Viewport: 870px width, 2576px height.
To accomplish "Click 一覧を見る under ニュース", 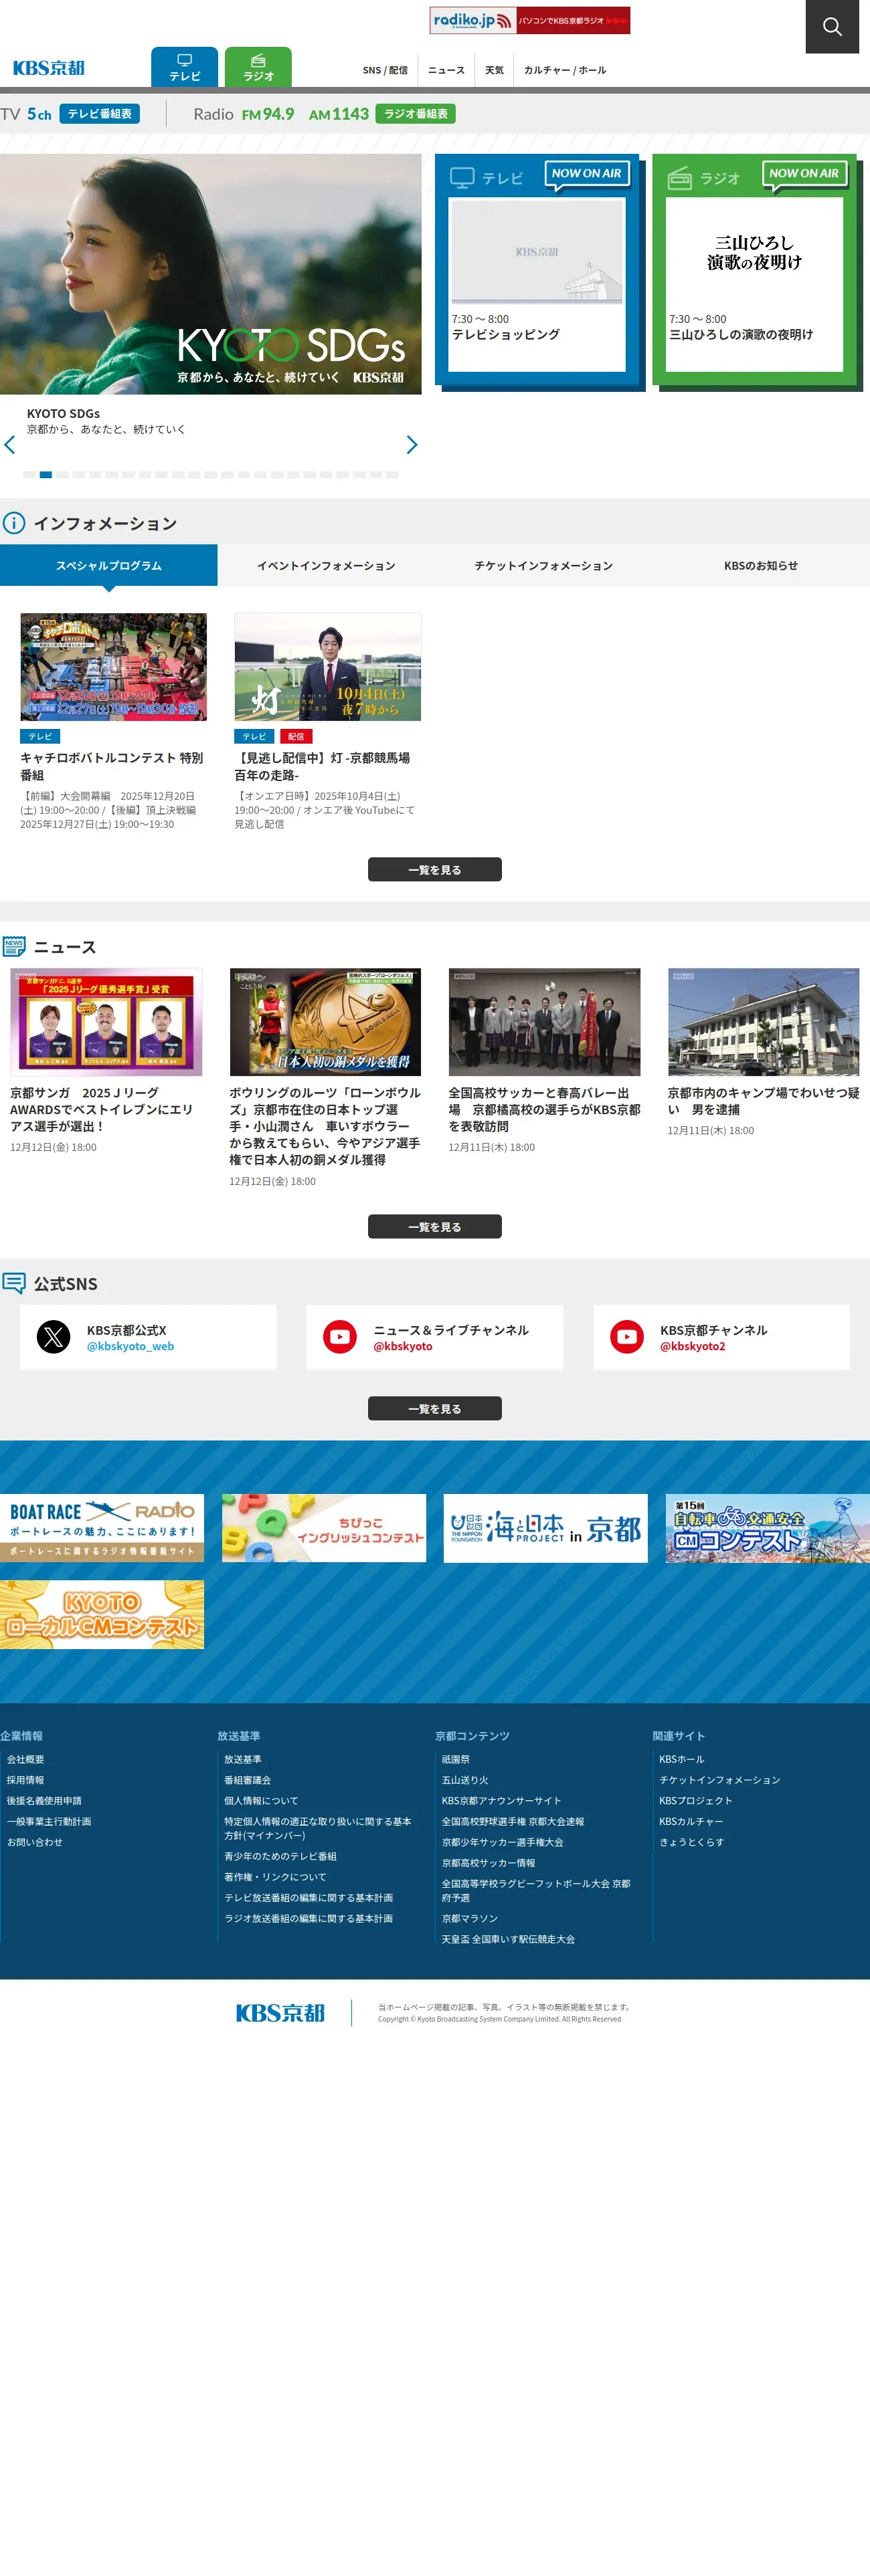I will (434, 1227).
